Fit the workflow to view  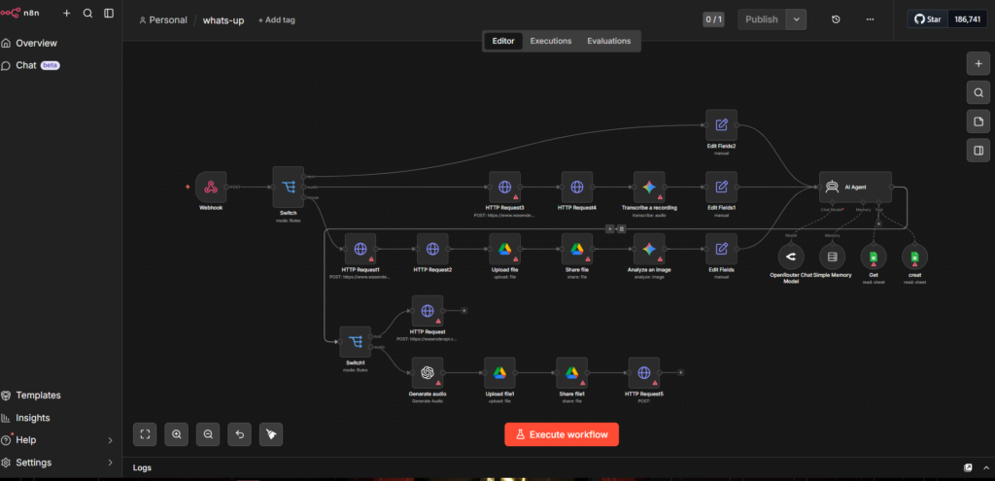[x=145, y=434]
